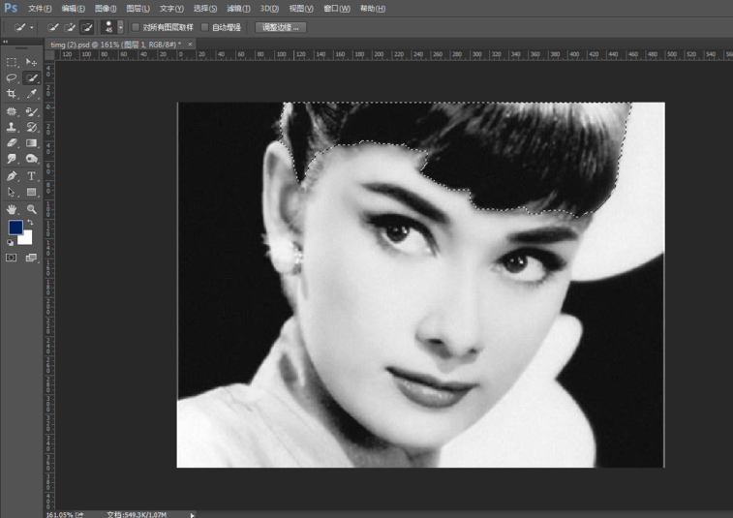Viewport: 733px width, 518px height.
Task: Open the foreground color swatch
Action: (15, 228)
